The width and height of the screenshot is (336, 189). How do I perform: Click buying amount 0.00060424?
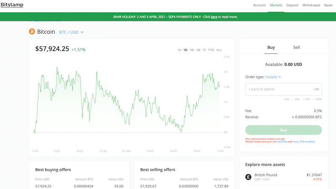pos(84,186)
